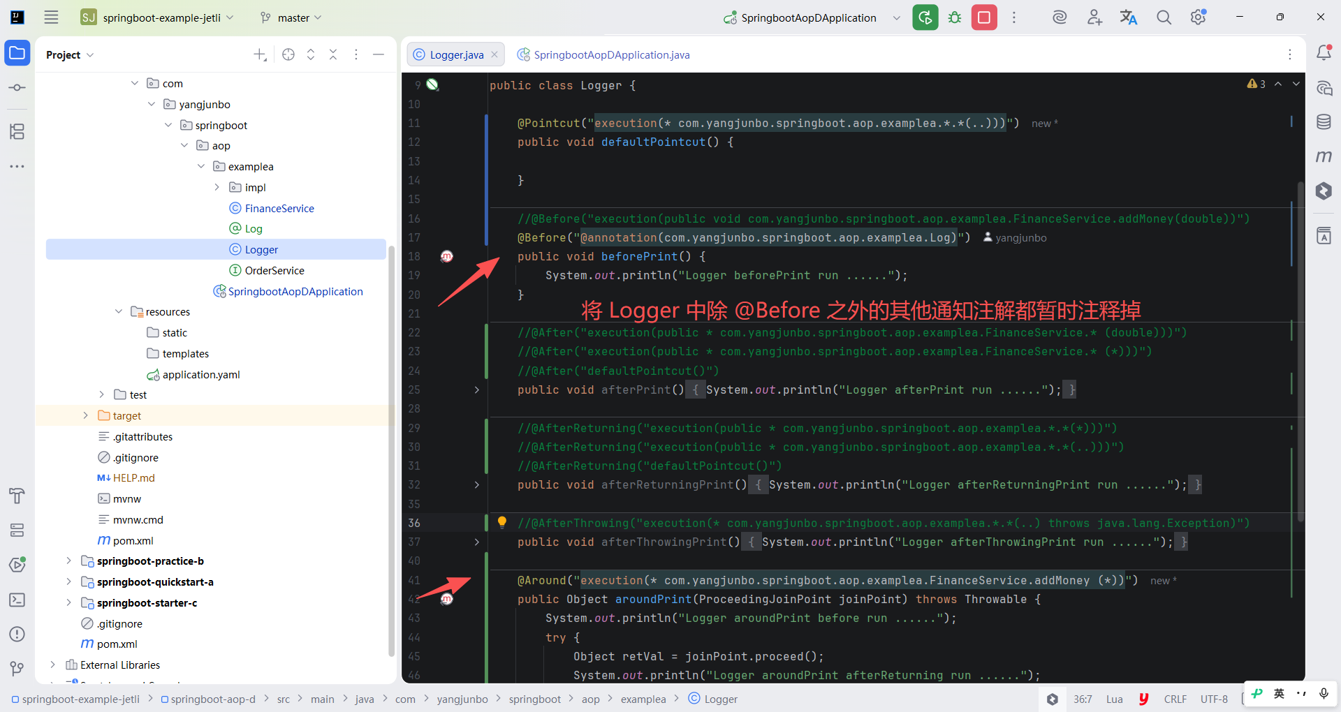Image resolution: width=1341 pixels, height=712 pixels.
Task: Expand the impl package
Action: (x=217, y=187)
